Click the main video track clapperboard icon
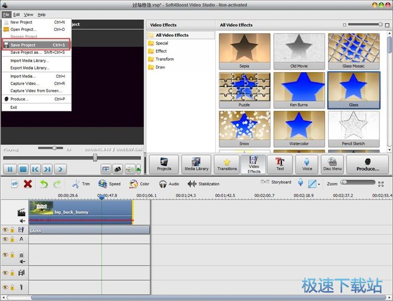This screenshot has height=301, width=393. point(21,212)
